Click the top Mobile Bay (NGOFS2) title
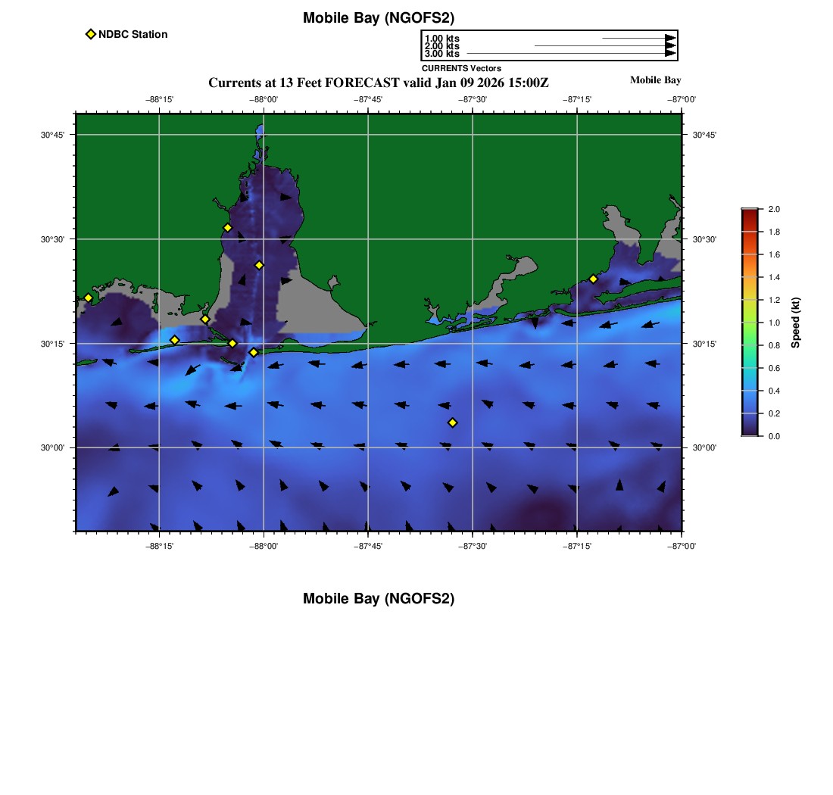The image size is (833, 795). pos(379,18)
